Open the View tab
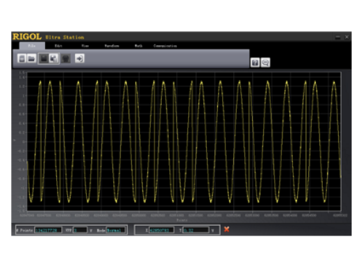 [85, 46]
